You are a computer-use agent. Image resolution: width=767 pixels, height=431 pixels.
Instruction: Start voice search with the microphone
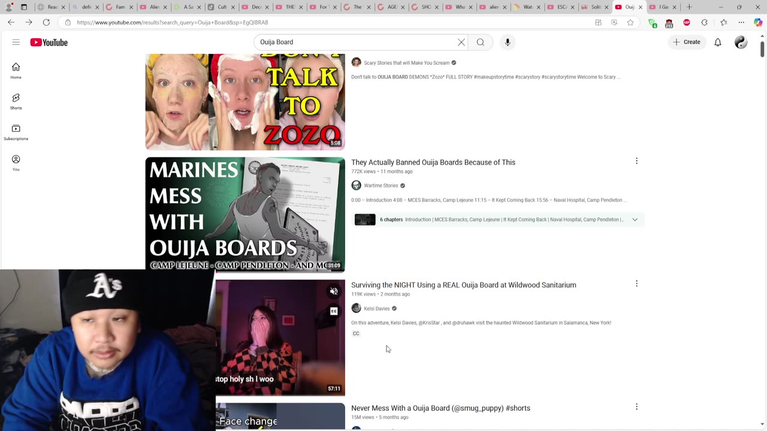click(x=508, y=42)
